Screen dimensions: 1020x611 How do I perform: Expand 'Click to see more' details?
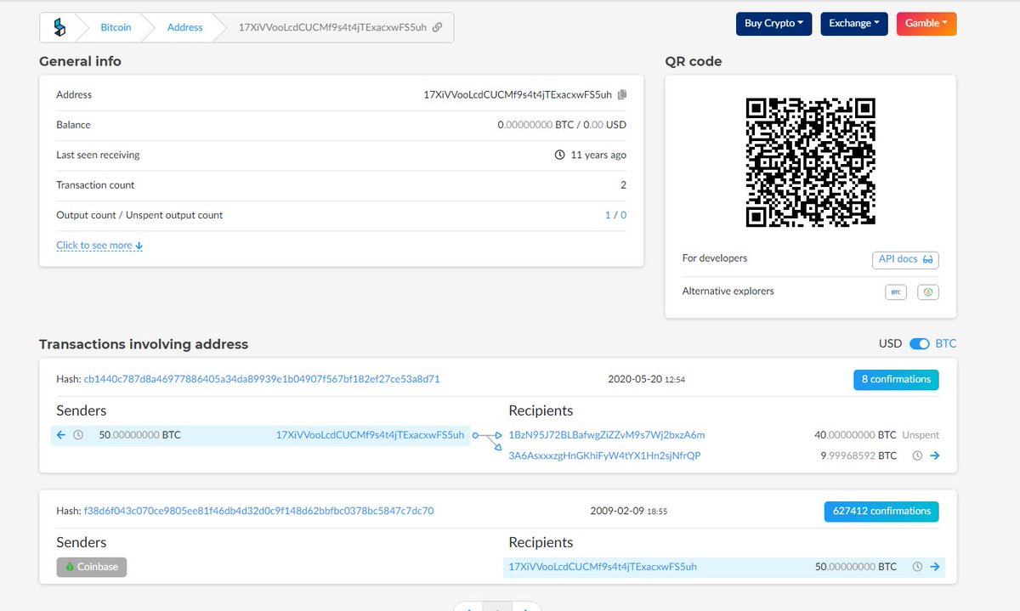[x=99, y=246]
